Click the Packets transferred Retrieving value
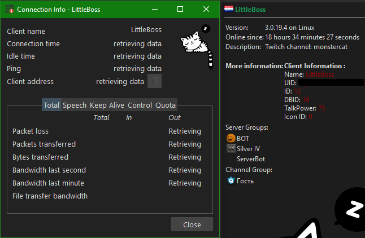Screen dimensions: 365x238 tap(185, 144)
